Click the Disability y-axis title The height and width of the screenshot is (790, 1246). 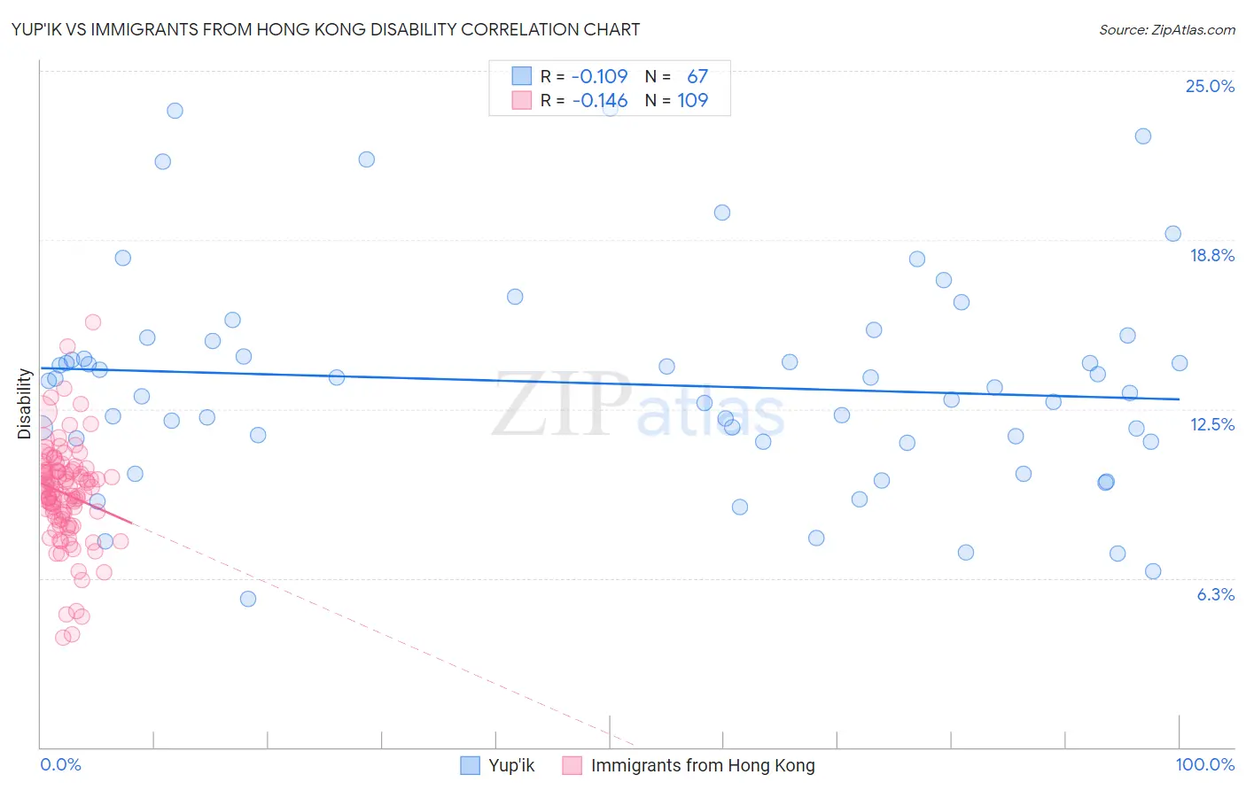(24, 404)
